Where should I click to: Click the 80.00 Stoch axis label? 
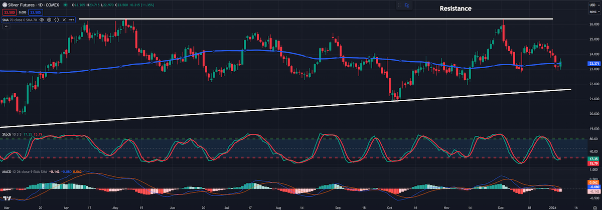593,139
